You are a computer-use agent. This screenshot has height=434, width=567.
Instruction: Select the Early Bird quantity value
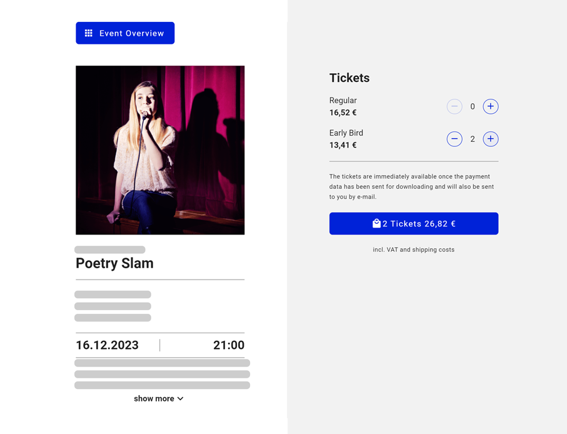coord(473,139)
